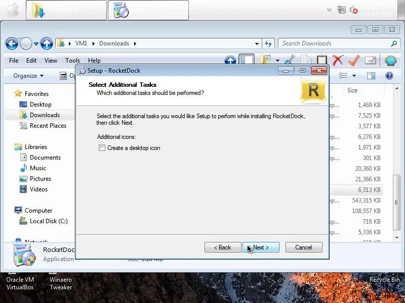The height and width of the screenshot is (303, 405).
Task: Open Documents library
Action: tap(45, 158)
